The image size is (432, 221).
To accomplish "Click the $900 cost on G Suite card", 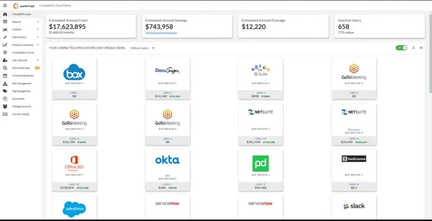I will (255, 96).
